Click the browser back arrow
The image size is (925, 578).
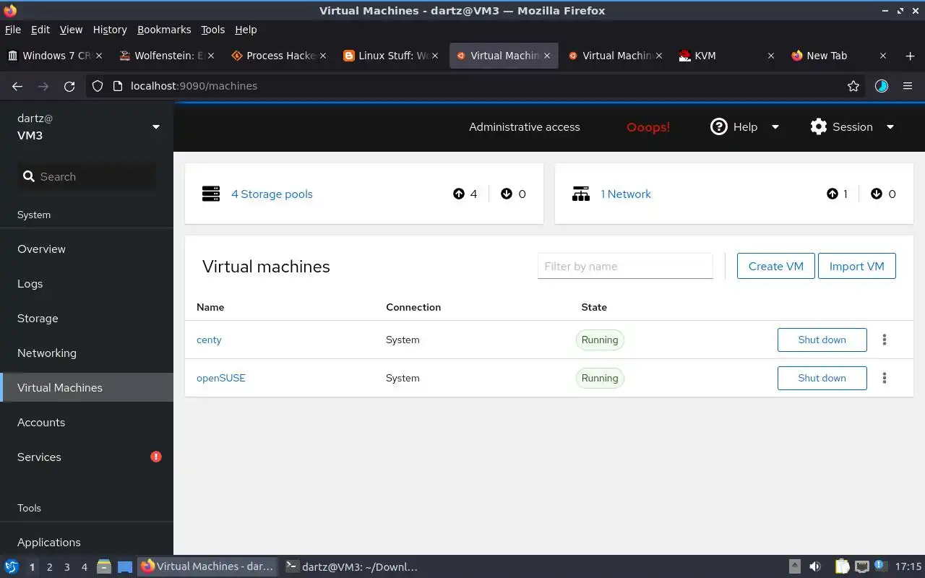(17, 86)
